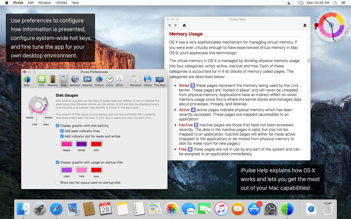Image resolution: width=351 pixels, height=219 pixels.
Task: Select the Clock preferences icon
Action: pyautogui.click(x=109, y=81)
